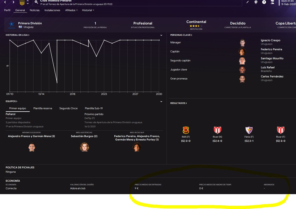Image resolution: width=296 pixels, height=209 pixels.
Task: Open next match DefSp (F)
Action: click(x=90, y=118)
